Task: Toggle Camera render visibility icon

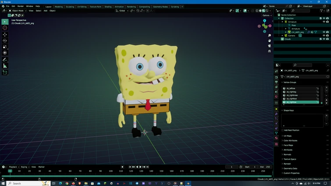Action: click(327, 35)
